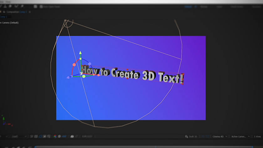The width and height of the screenshot is (263, 148).
Task: Click the take snapshot camera icon
Action: tap(72, 136)
